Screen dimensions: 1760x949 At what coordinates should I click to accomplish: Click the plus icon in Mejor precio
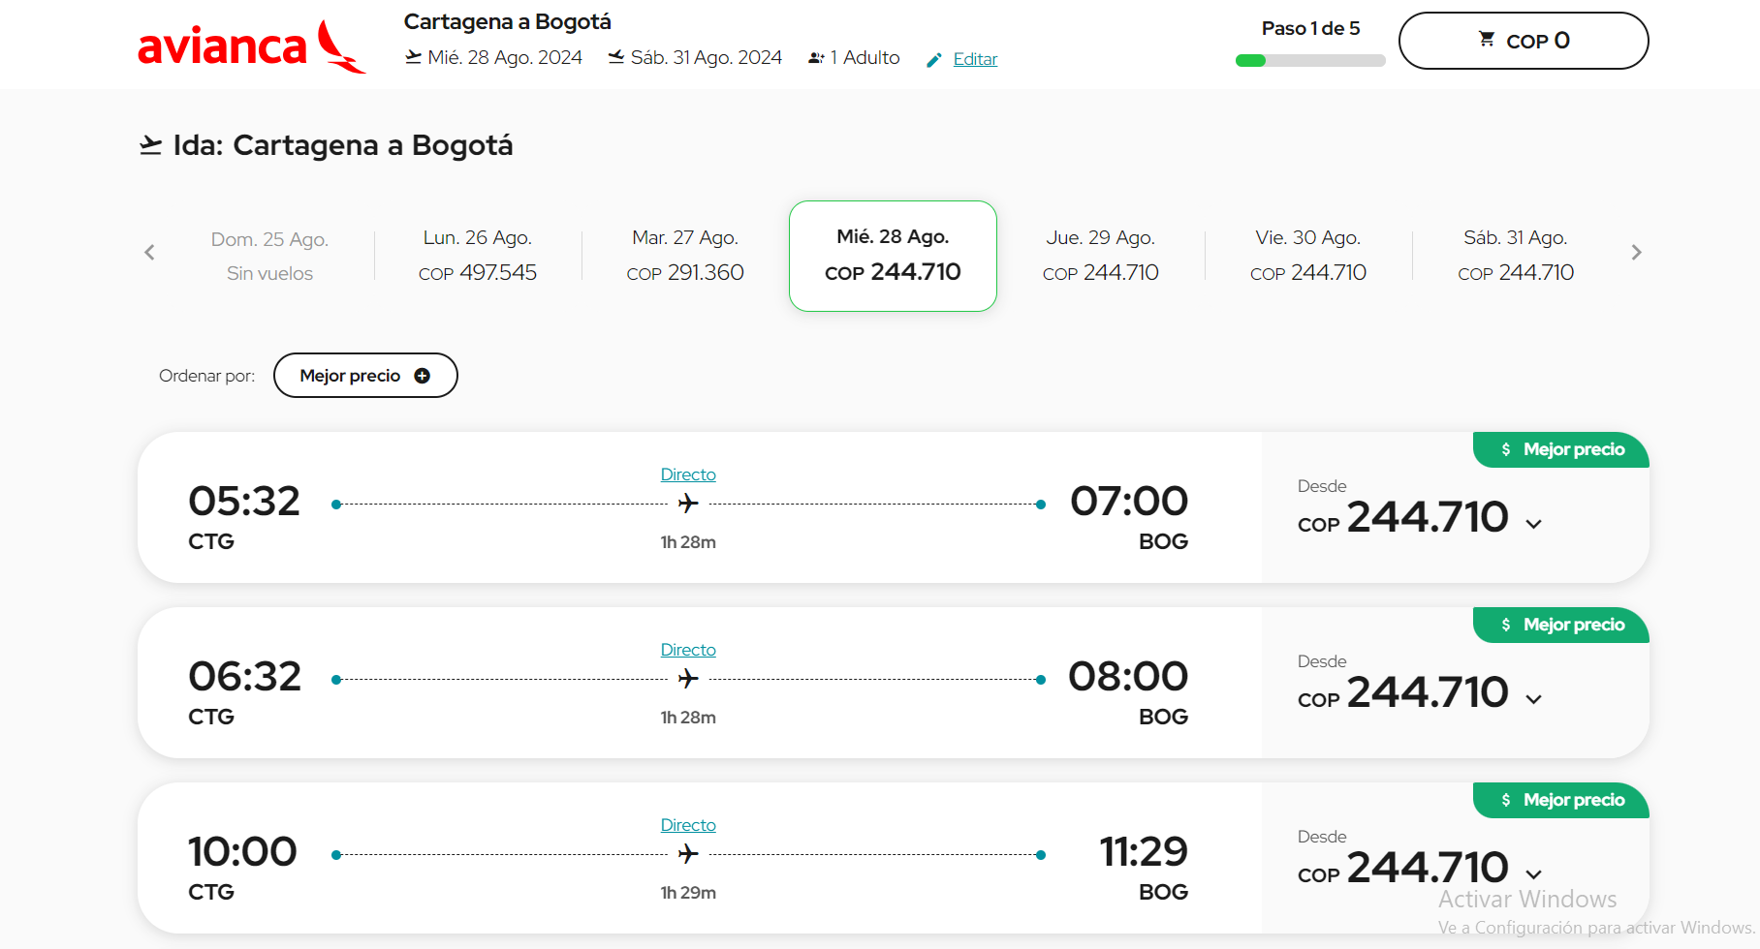click(423, 376)
